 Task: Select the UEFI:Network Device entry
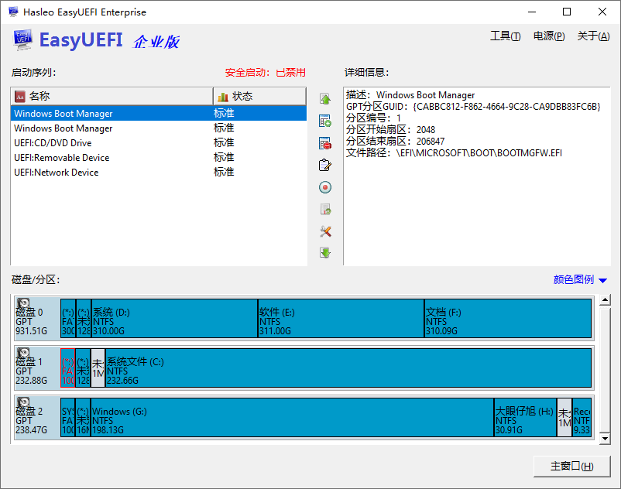[159, 172]
